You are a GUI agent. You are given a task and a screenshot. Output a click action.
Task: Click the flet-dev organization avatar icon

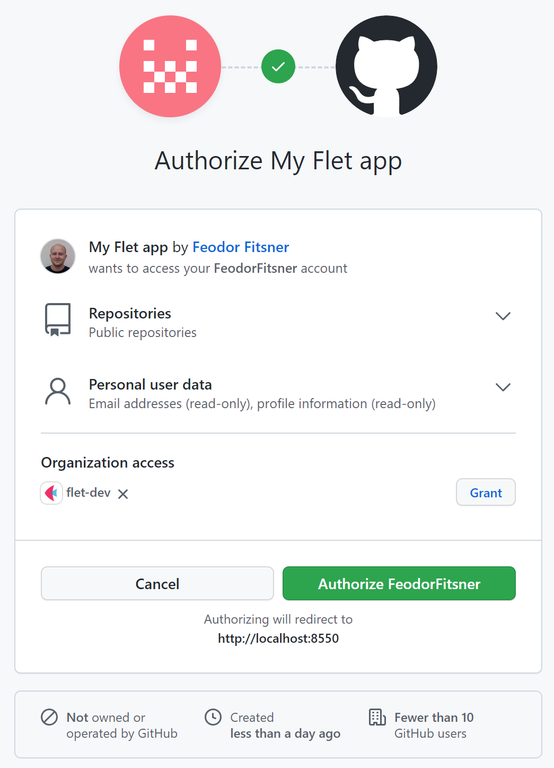tap(51, 493)
